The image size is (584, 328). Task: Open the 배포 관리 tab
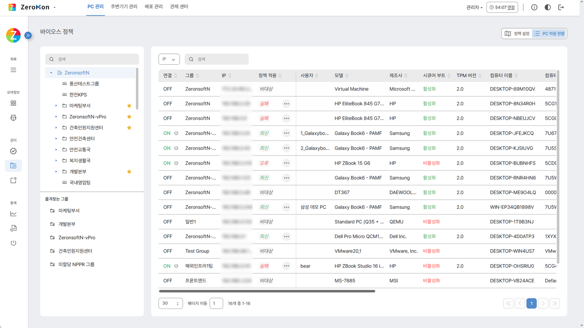pyautogui.click(x=154, y=7)
